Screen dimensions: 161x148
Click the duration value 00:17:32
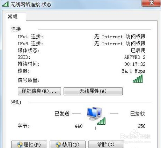pos(135,64)
